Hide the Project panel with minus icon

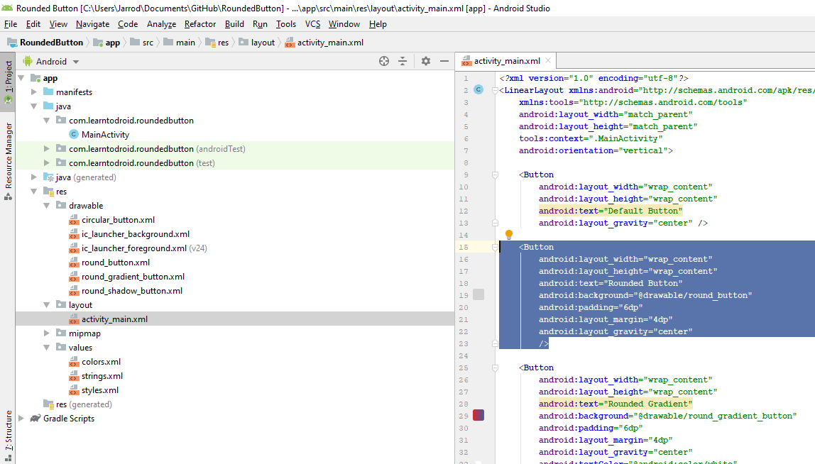pyautogui.click(x=444, y=61)
